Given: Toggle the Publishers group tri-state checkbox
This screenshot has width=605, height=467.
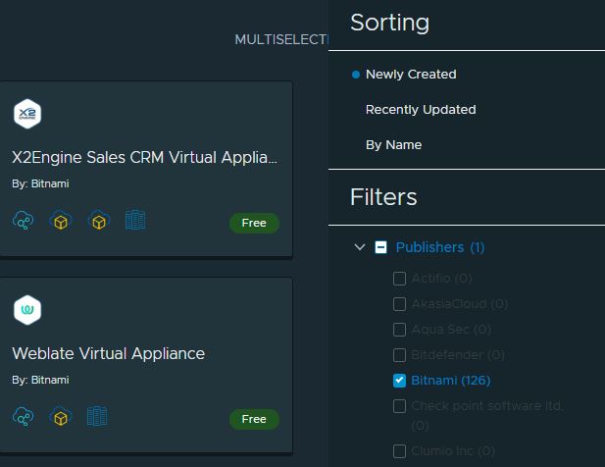Looking at the screenshot, I should pos(381,247).
